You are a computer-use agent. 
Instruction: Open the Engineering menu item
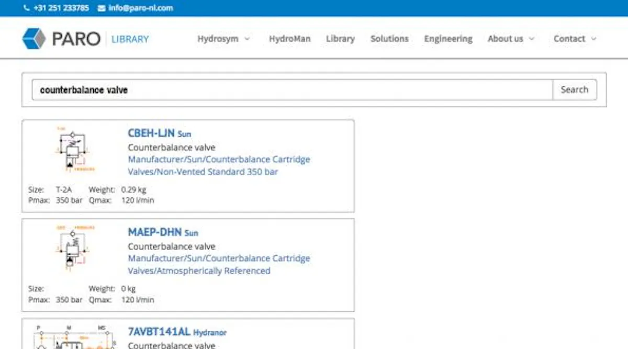pyautogui.click(x=448, y=39)
